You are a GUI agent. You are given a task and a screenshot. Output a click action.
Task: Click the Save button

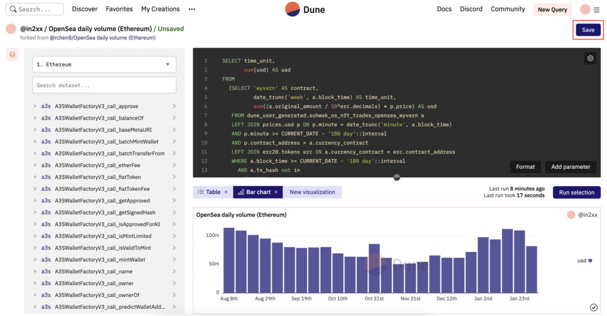(x=588, y=30)
